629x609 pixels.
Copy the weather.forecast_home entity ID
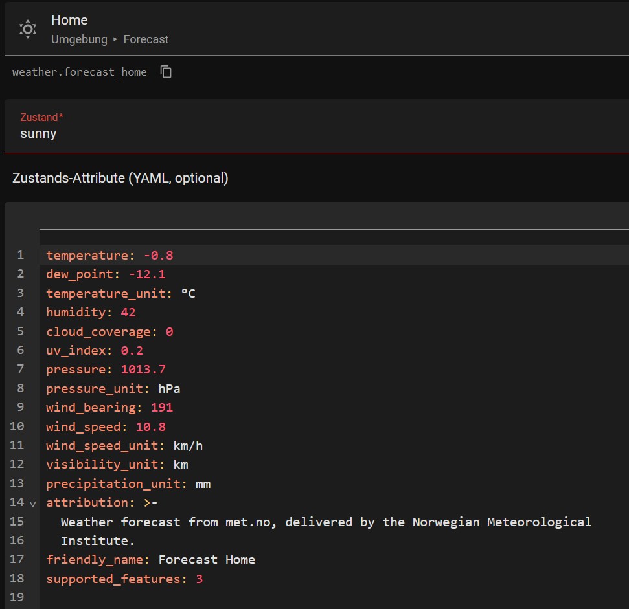(x=166, y=72)
